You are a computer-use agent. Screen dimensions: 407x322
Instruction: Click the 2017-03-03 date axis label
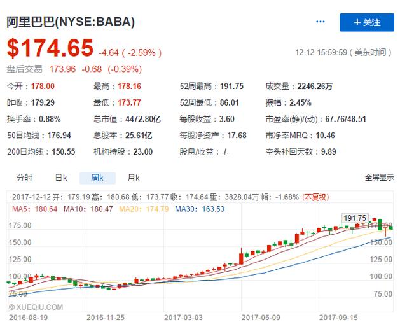click(183, 318)
